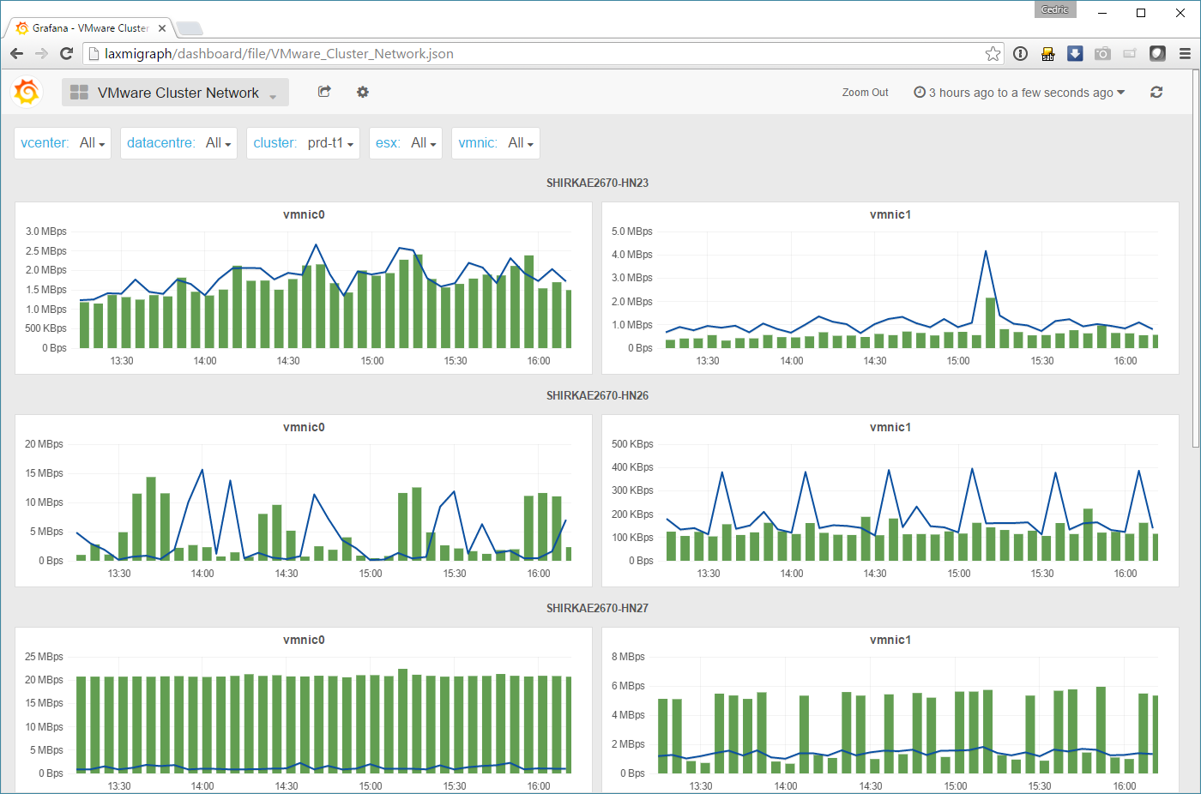The height and width of the screenshot is (794, 1201).
Task: Open the time range picker
Action: point(1019,93)
